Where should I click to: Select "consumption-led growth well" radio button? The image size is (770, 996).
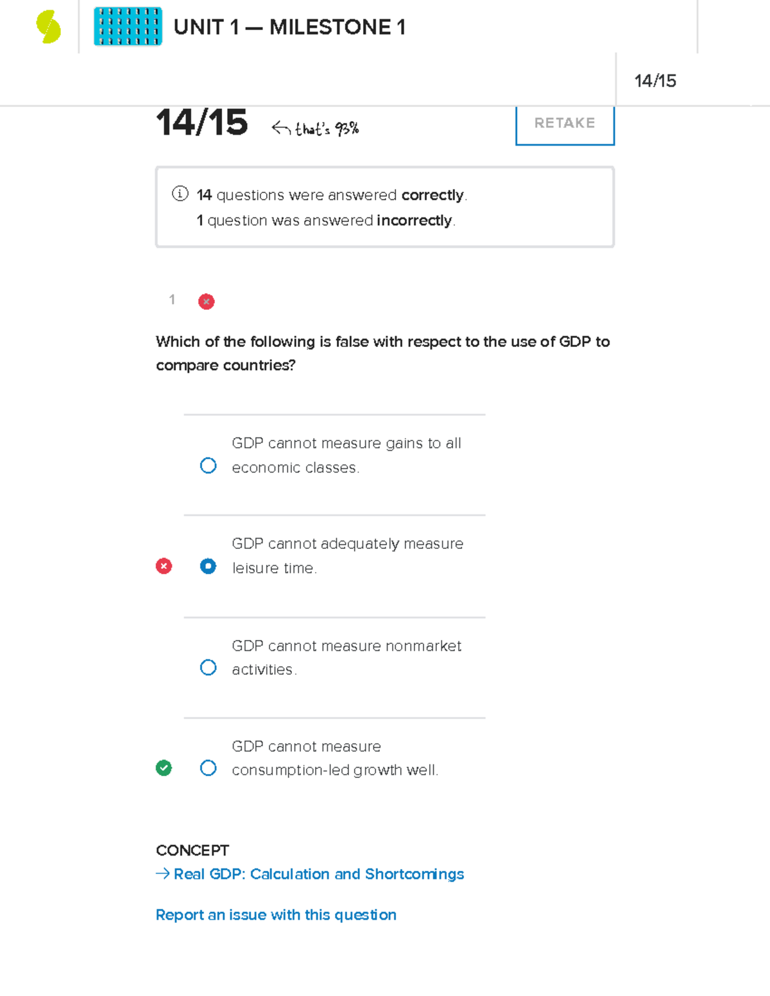[x=208, y=768]
